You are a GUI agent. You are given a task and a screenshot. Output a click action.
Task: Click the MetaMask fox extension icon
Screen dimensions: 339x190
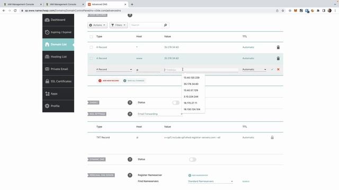(x=296, y=11)
